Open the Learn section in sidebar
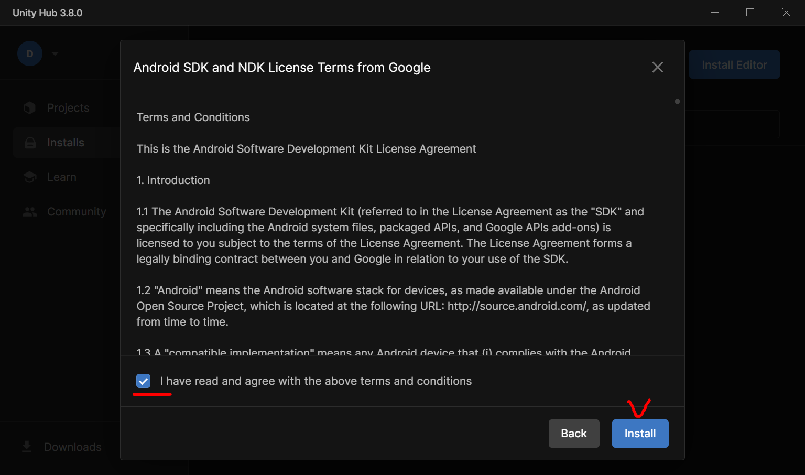 coord(62,177)
